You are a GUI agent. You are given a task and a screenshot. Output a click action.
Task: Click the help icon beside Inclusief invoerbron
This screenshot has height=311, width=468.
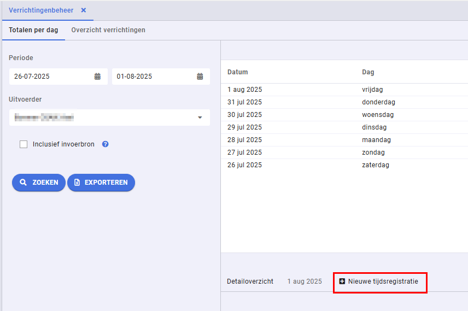(106, 144)
